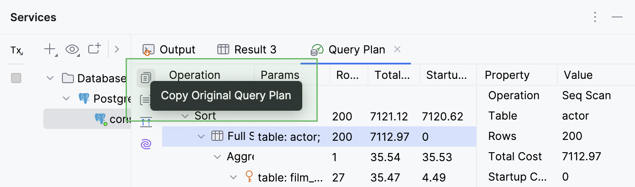Open the new service group icon
The image size is (635, 187).
[x=94, y=49]
